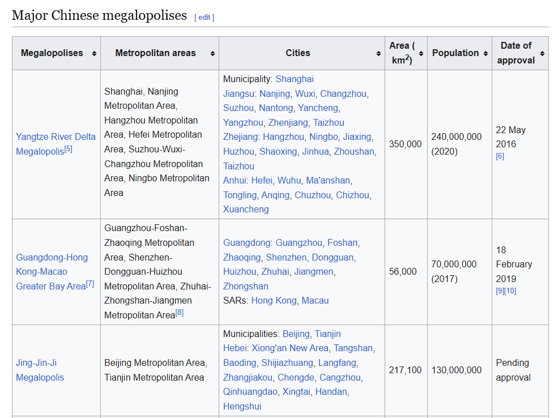Open citation [10] under 18 February 2019
The image size is (554, 418).
click(x=510, y=291)
